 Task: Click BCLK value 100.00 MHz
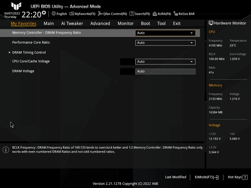[x=216, y=59]
